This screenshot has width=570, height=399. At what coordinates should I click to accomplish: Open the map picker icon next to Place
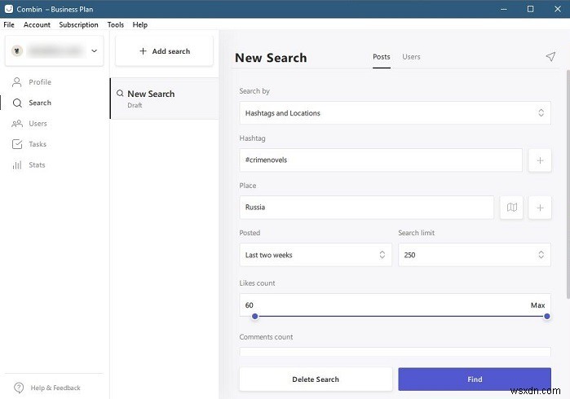(x=512, y=208)
